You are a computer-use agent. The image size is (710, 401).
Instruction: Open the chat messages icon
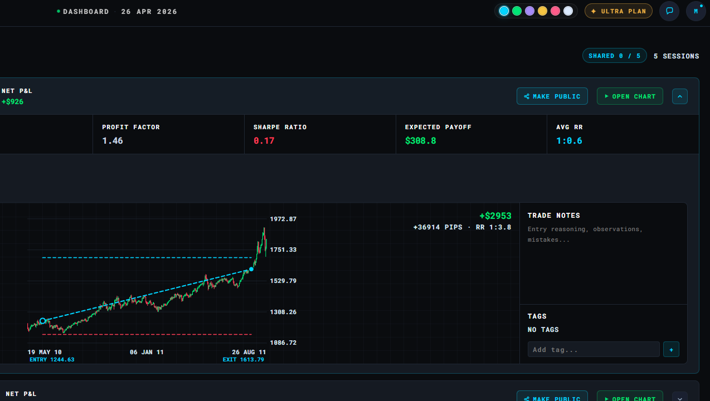pos(669,11)
